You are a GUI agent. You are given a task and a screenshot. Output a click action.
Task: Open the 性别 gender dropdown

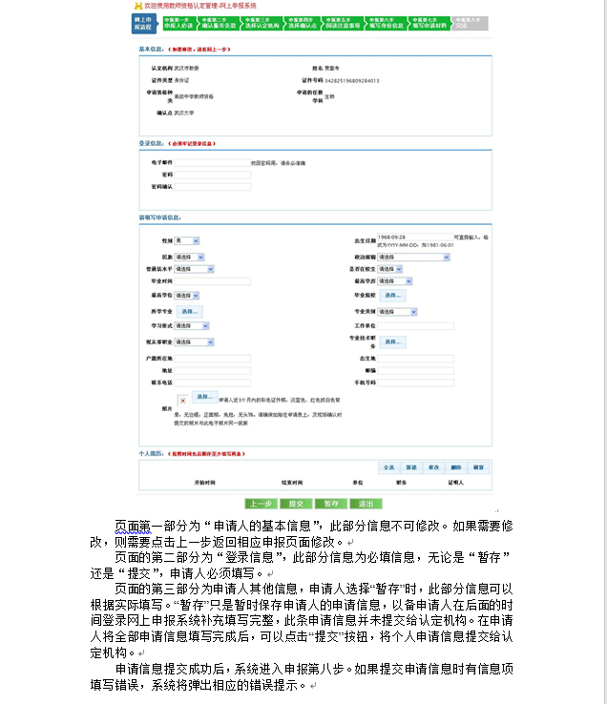(186, 241)
